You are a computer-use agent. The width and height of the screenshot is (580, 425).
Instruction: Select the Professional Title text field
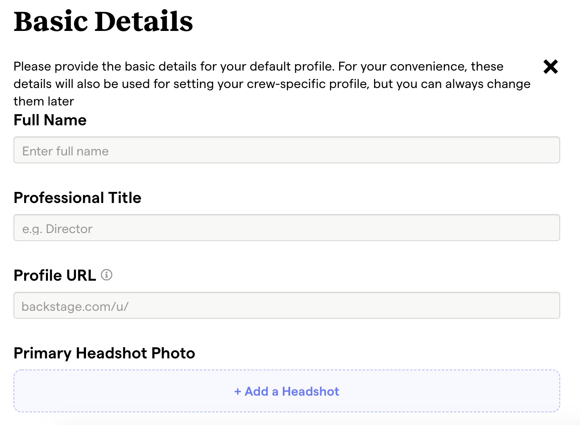pos(286,228)
